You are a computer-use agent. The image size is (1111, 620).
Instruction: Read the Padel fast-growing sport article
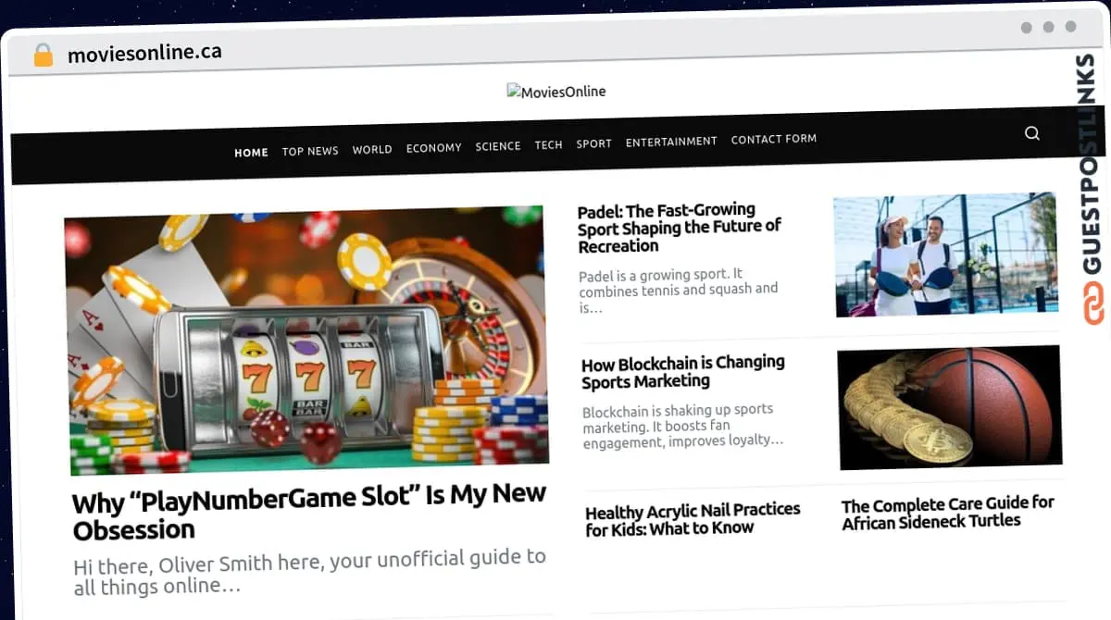(x=680, y=228)
